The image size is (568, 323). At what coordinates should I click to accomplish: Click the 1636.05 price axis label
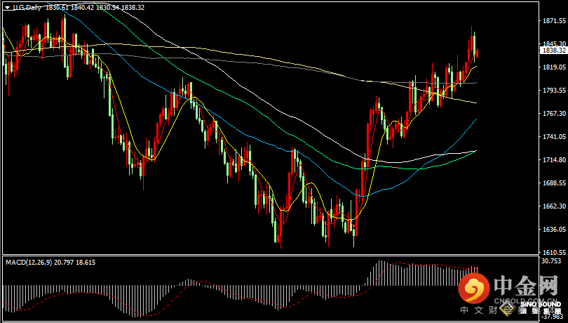pos(553,230)
